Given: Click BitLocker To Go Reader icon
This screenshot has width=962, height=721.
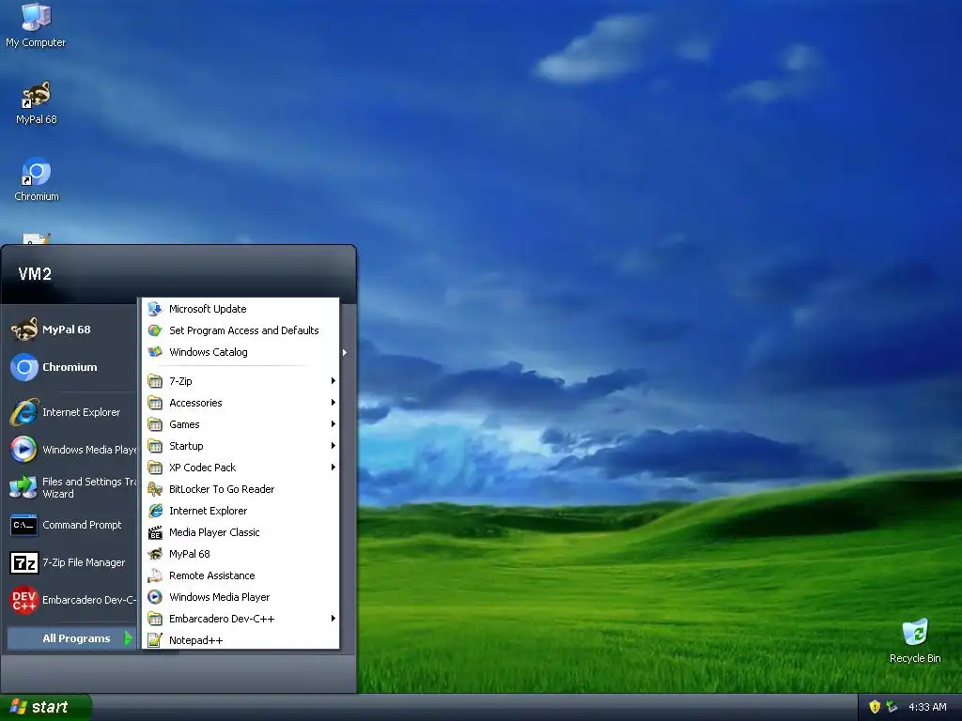Looking at the screenshot, I should coord(155,489).
